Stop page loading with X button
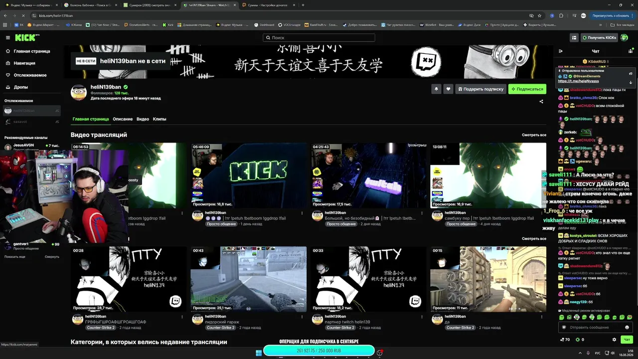 click(x=24, y=15)
